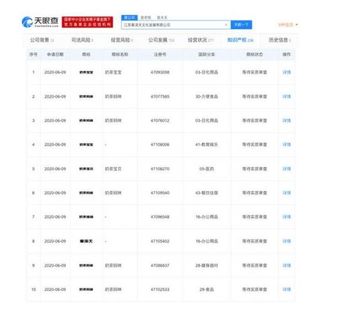
Task: Open 详情 link for row 9
Action: [287, 265]
